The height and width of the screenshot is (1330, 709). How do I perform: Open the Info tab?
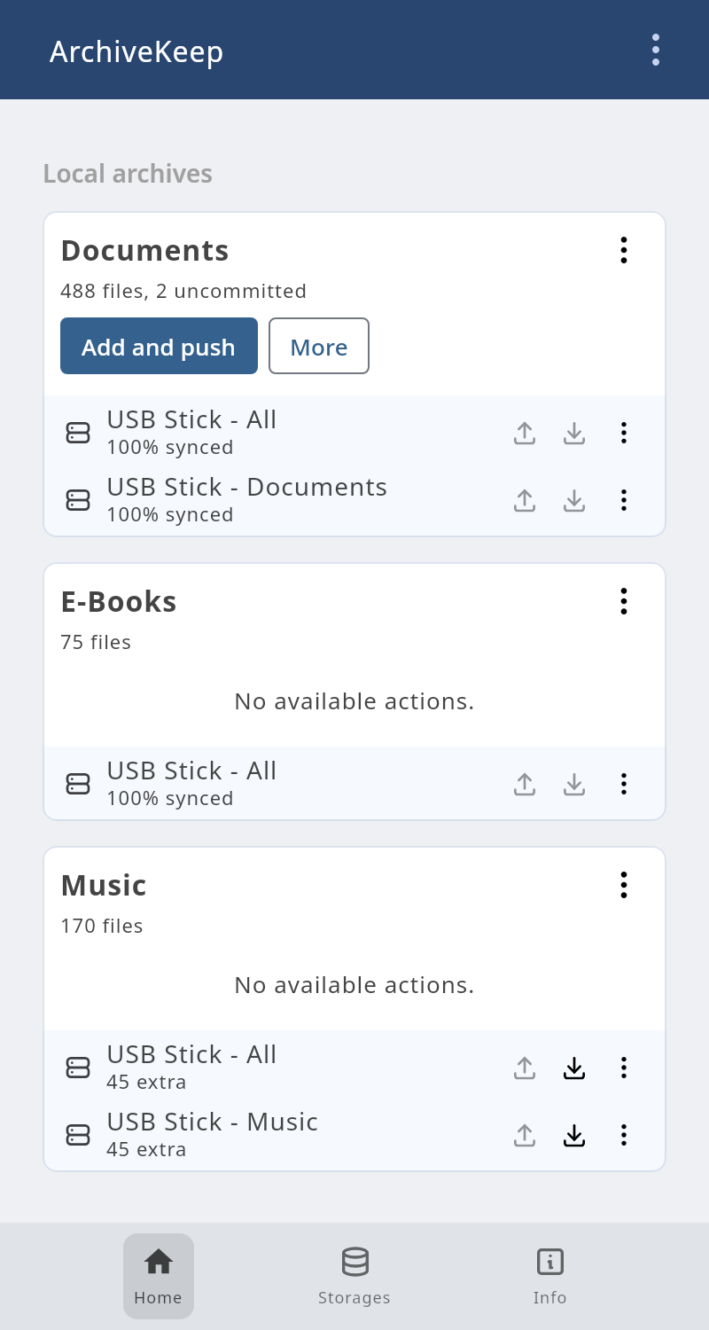coord(549,1276)
